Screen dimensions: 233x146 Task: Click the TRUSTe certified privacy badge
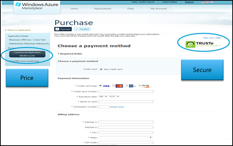click(203, 44)
